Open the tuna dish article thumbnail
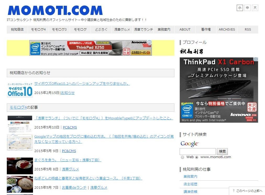265x195 pixels. coord(20,166)
